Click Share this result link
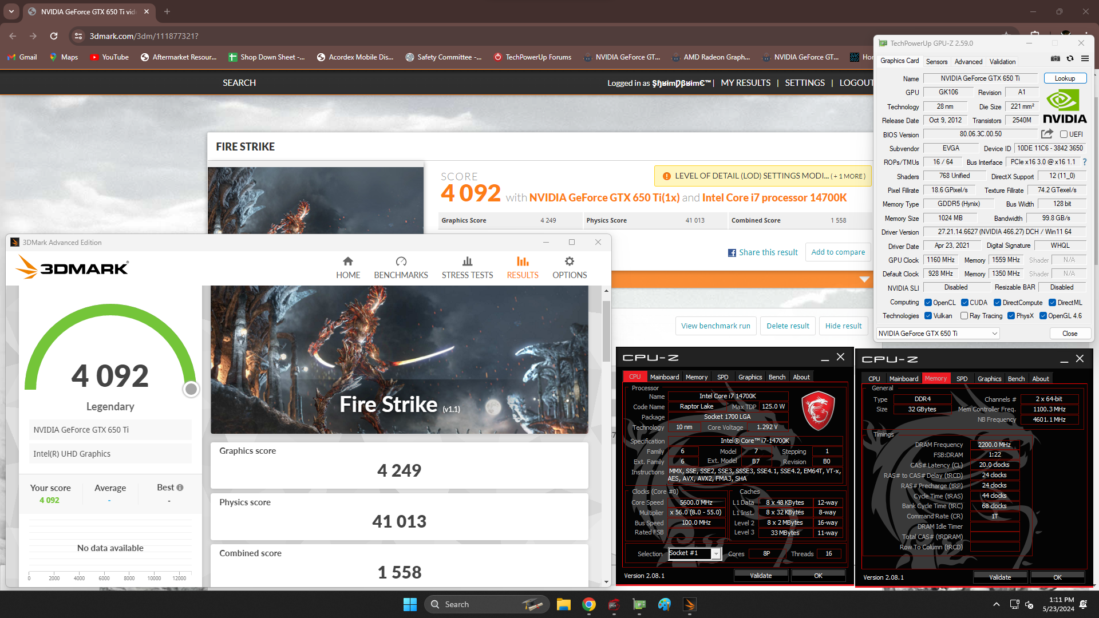Image resolution: width=1099 pixels, height=618 pixels. [x=762, y=252]
